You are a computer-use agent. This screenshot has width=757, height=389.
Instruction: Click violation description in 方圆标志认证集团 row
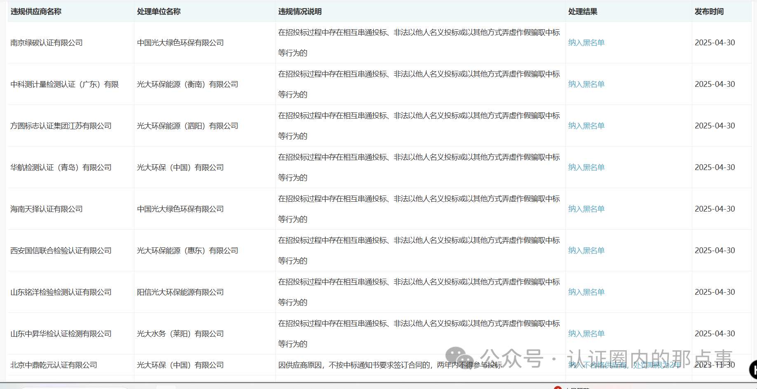click(419, 126)
